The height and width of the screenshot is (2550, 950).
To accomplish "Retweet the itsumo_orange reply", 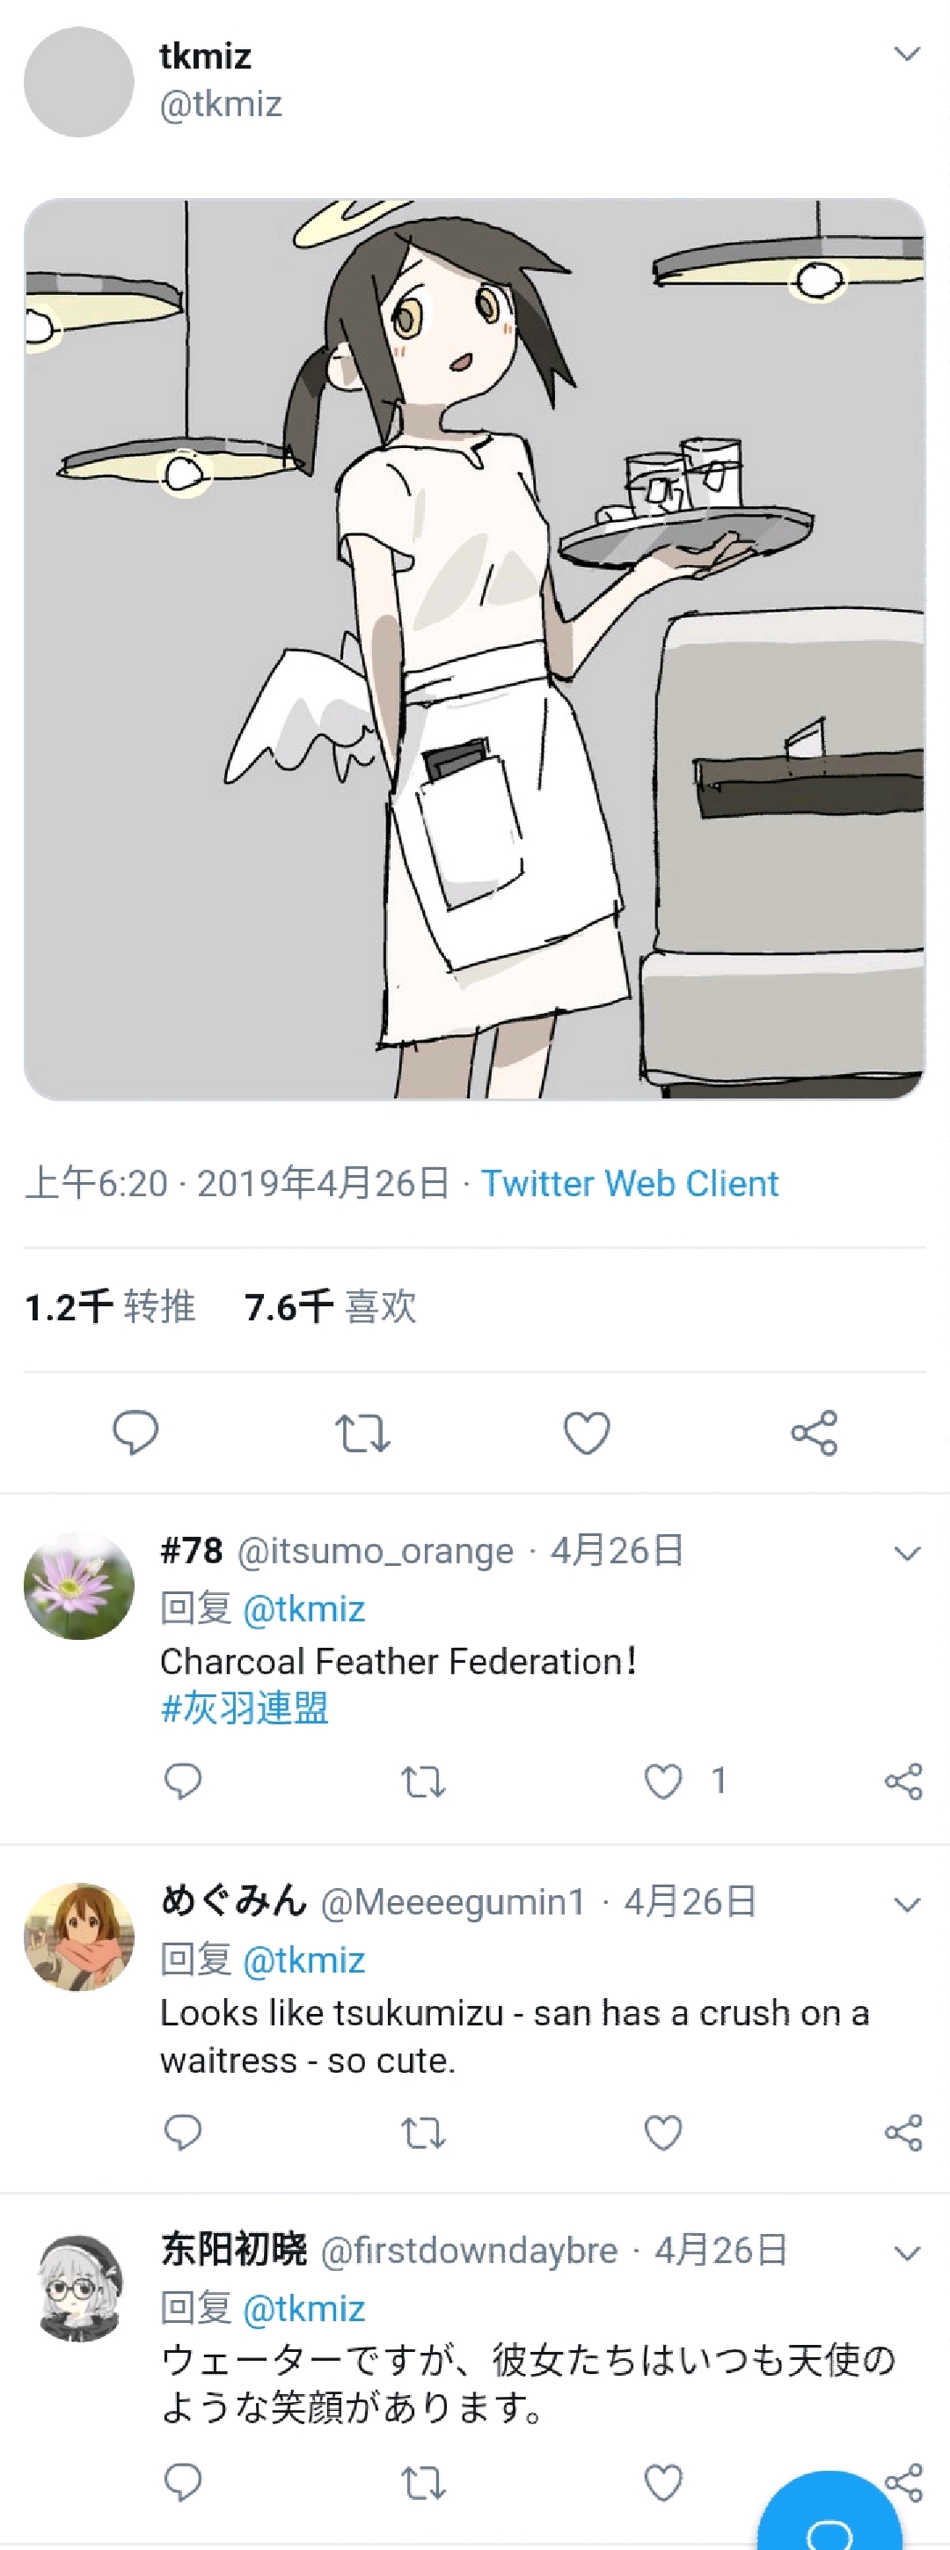I will pos(422,1782).
